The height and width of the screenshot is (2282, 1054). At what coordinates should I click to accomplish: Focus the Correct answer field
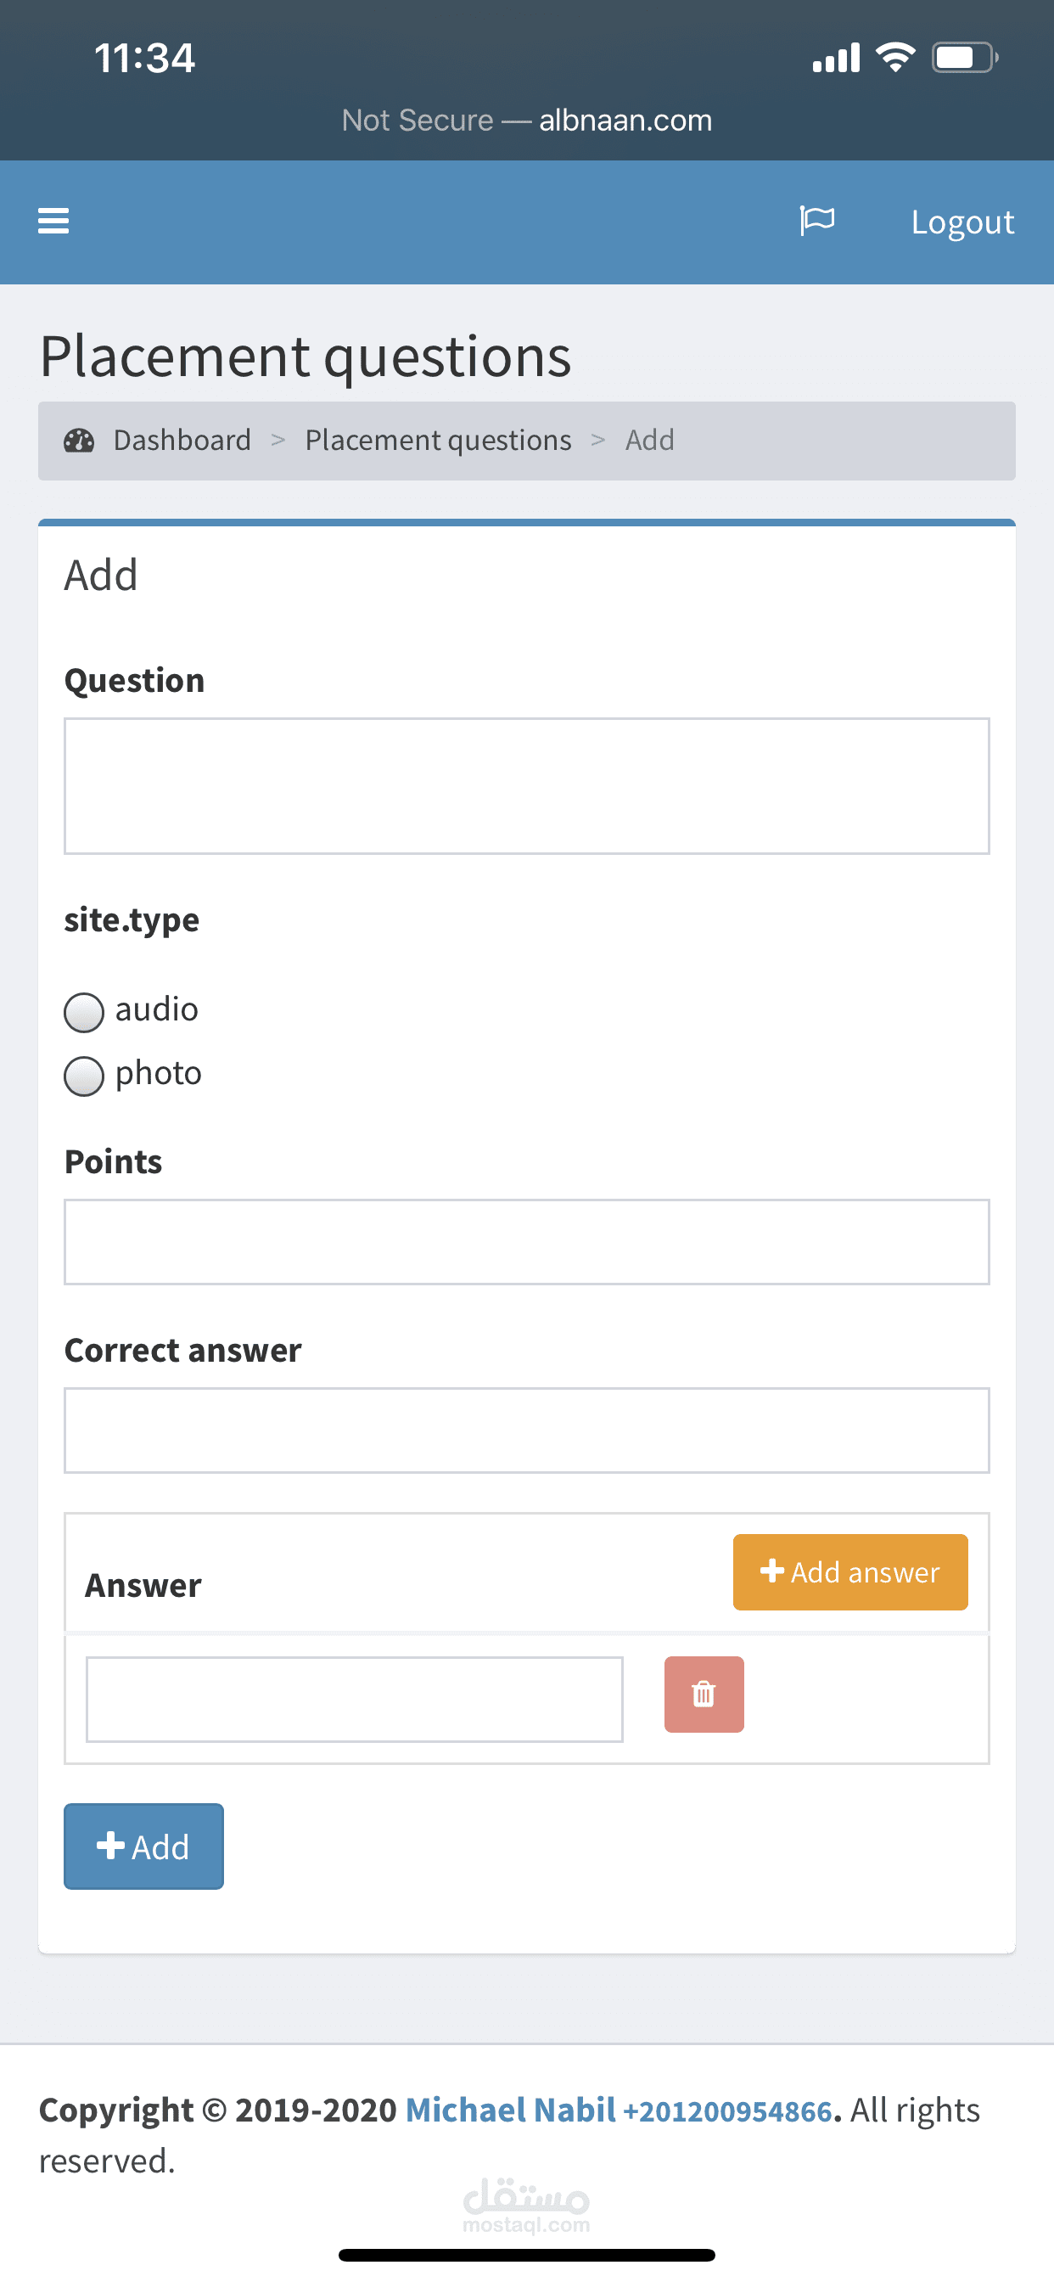tap(526, 1430)
